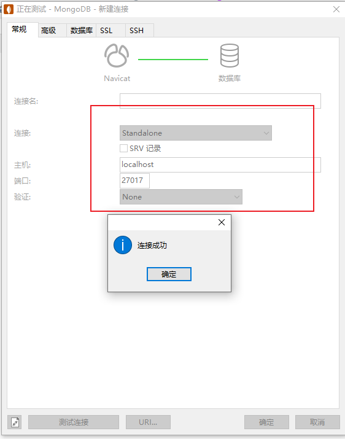Click the 取消 button
This screenshot has width=345, height=439.
click(317, 422)
